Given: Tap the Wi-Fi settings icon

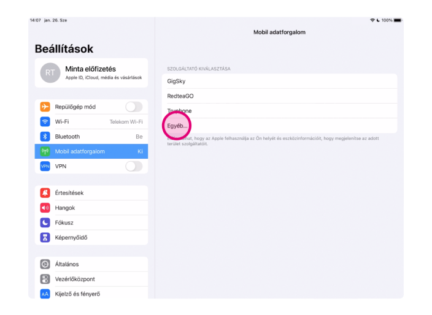Looking at the screenshot, I should pyautogui.click(x=45, y=122).
